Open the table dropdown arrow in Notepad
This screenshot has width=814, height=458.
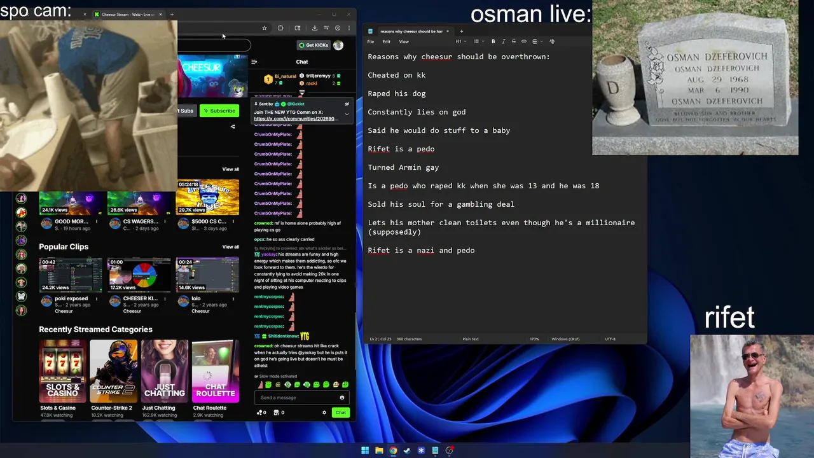(541, 41)
